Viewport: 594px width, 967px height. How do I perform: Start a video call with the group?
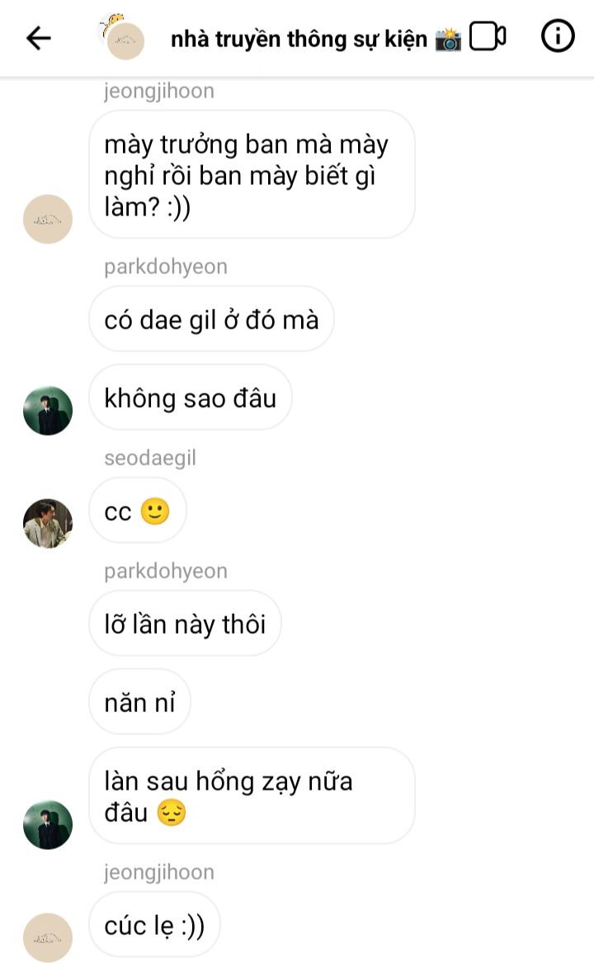click(488, 36)
